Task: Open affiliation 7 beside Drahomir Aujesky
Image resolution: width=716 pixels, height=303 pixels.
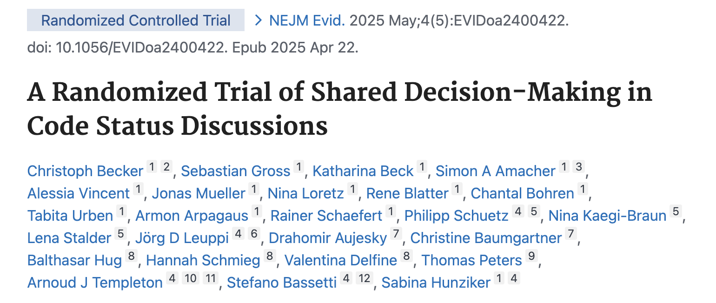Action: pyautogui.click(x=396, y=234)
